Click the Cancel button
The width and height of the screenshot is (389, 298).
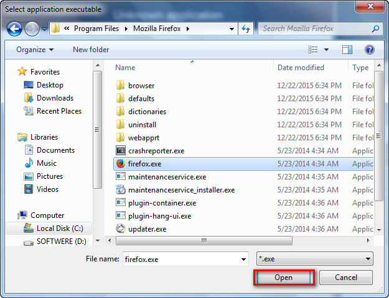click(x=346, y=278)
